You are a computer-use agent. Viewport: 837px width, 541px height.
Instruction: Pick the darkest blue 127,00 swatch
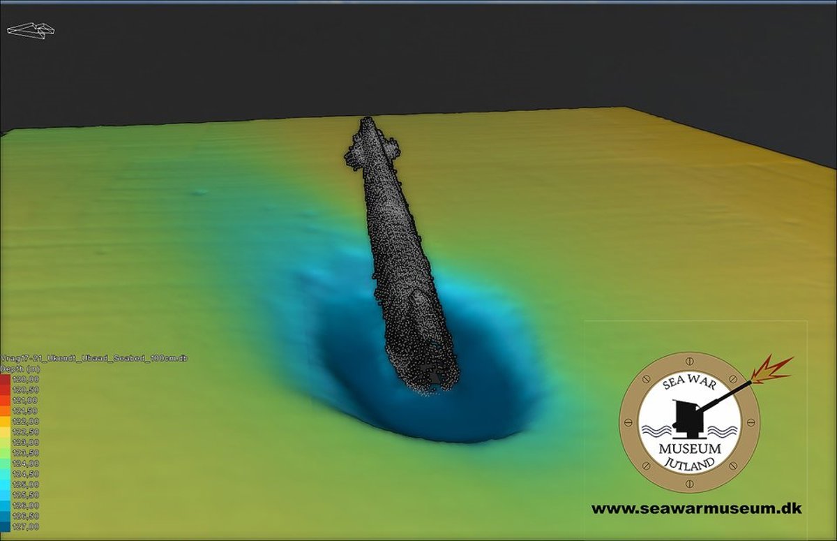pos(5,526)
